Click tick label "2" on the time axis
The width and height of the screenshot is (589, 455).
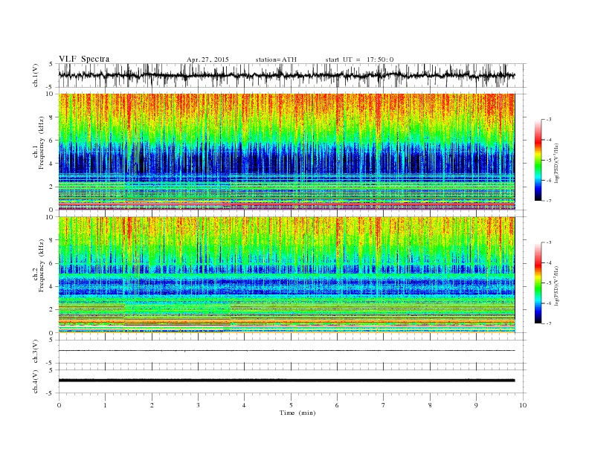point(152,405)
